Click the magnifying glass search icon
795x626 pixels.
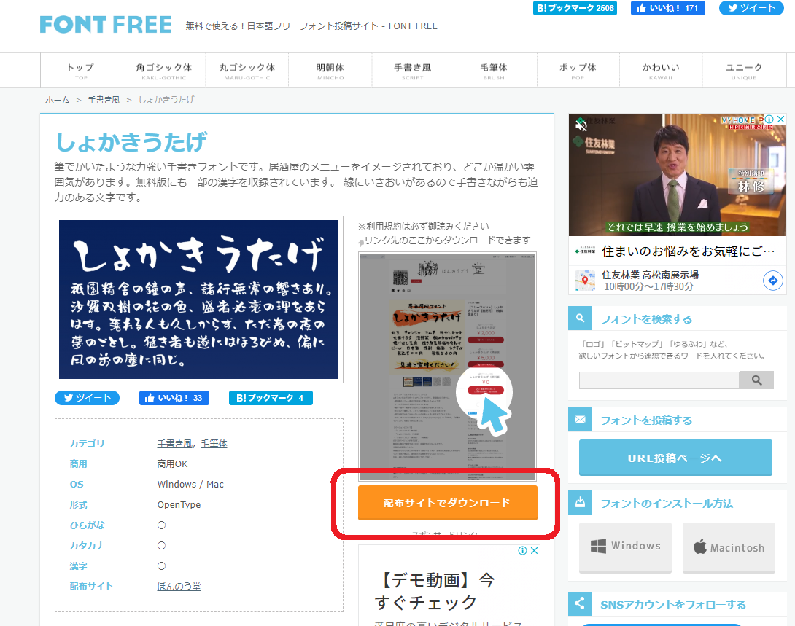756,380
